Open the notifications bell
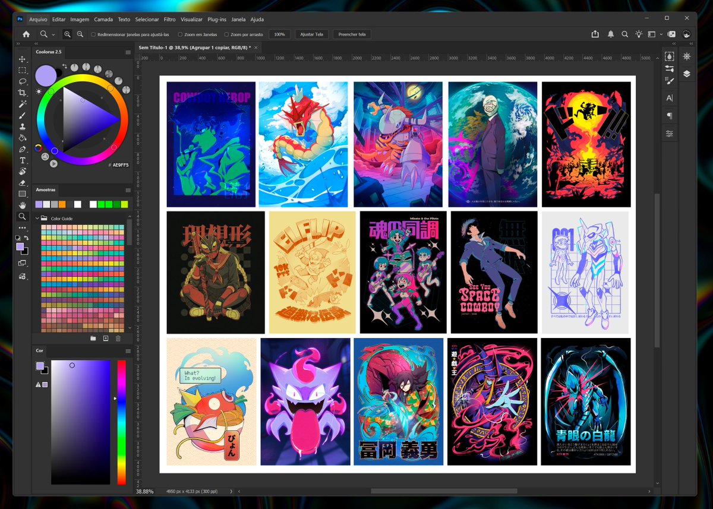The height and width of the screenshot is (509, 713). 610,34
